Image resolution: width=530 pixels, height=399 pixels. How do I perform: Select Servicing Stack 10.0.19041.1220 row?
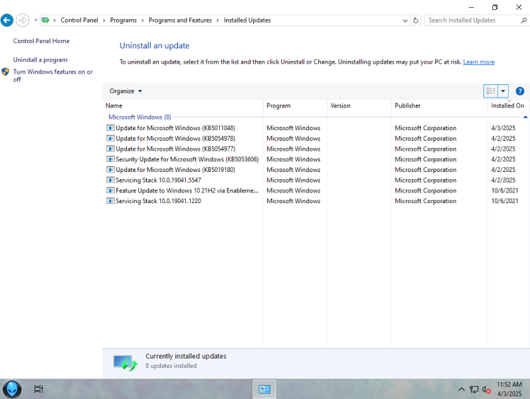click(315, 201)
